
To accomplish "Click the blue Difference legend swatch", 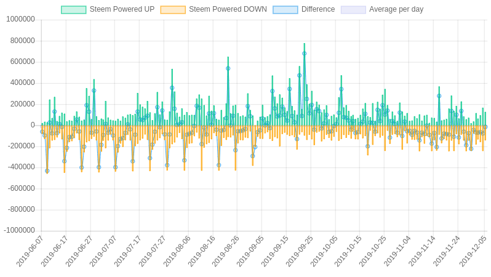I will click(285, 10).
